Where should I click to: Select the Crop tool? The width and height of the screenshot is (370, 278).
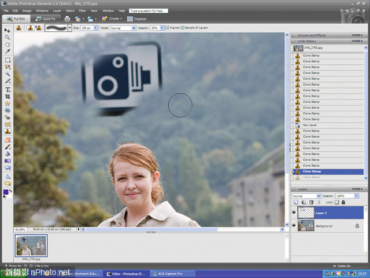pos(8,97)
